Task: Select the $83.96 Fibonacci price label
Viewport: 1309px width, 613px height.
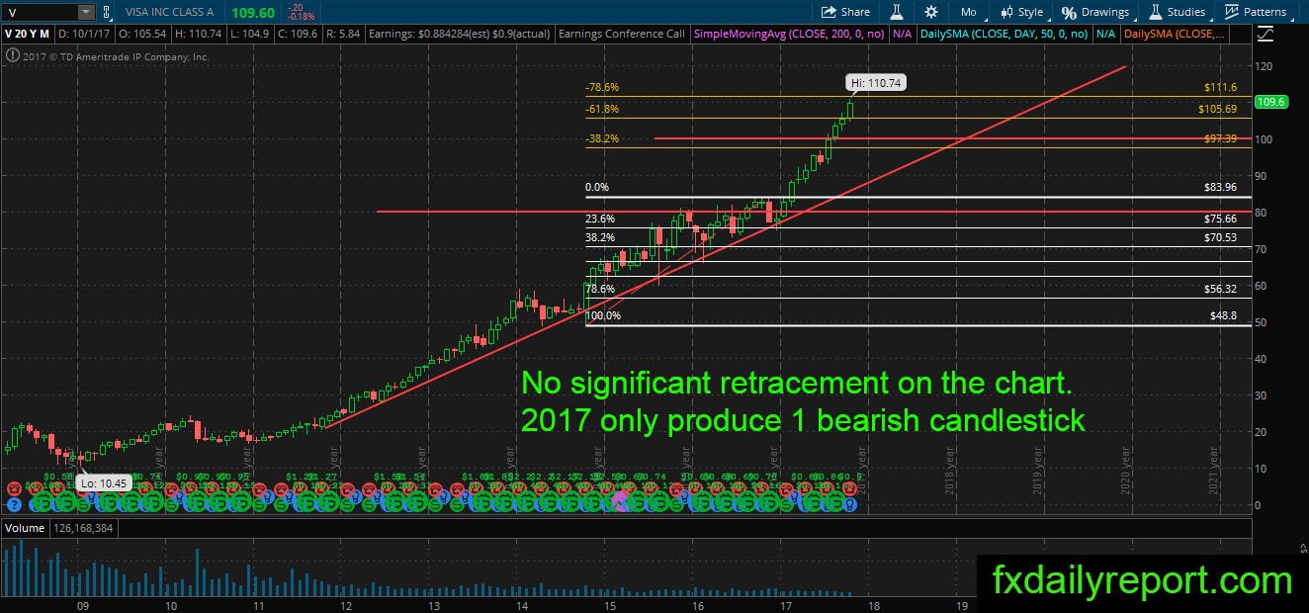Action: 1220,187
